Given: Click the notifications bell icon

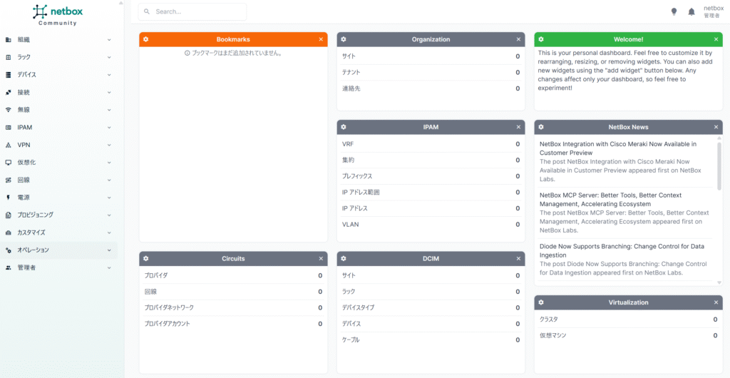Looking at the screenshot, I should click(692, 12).
